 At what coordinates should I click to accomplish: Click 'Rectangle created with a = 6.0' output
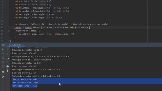pos(36,70)
